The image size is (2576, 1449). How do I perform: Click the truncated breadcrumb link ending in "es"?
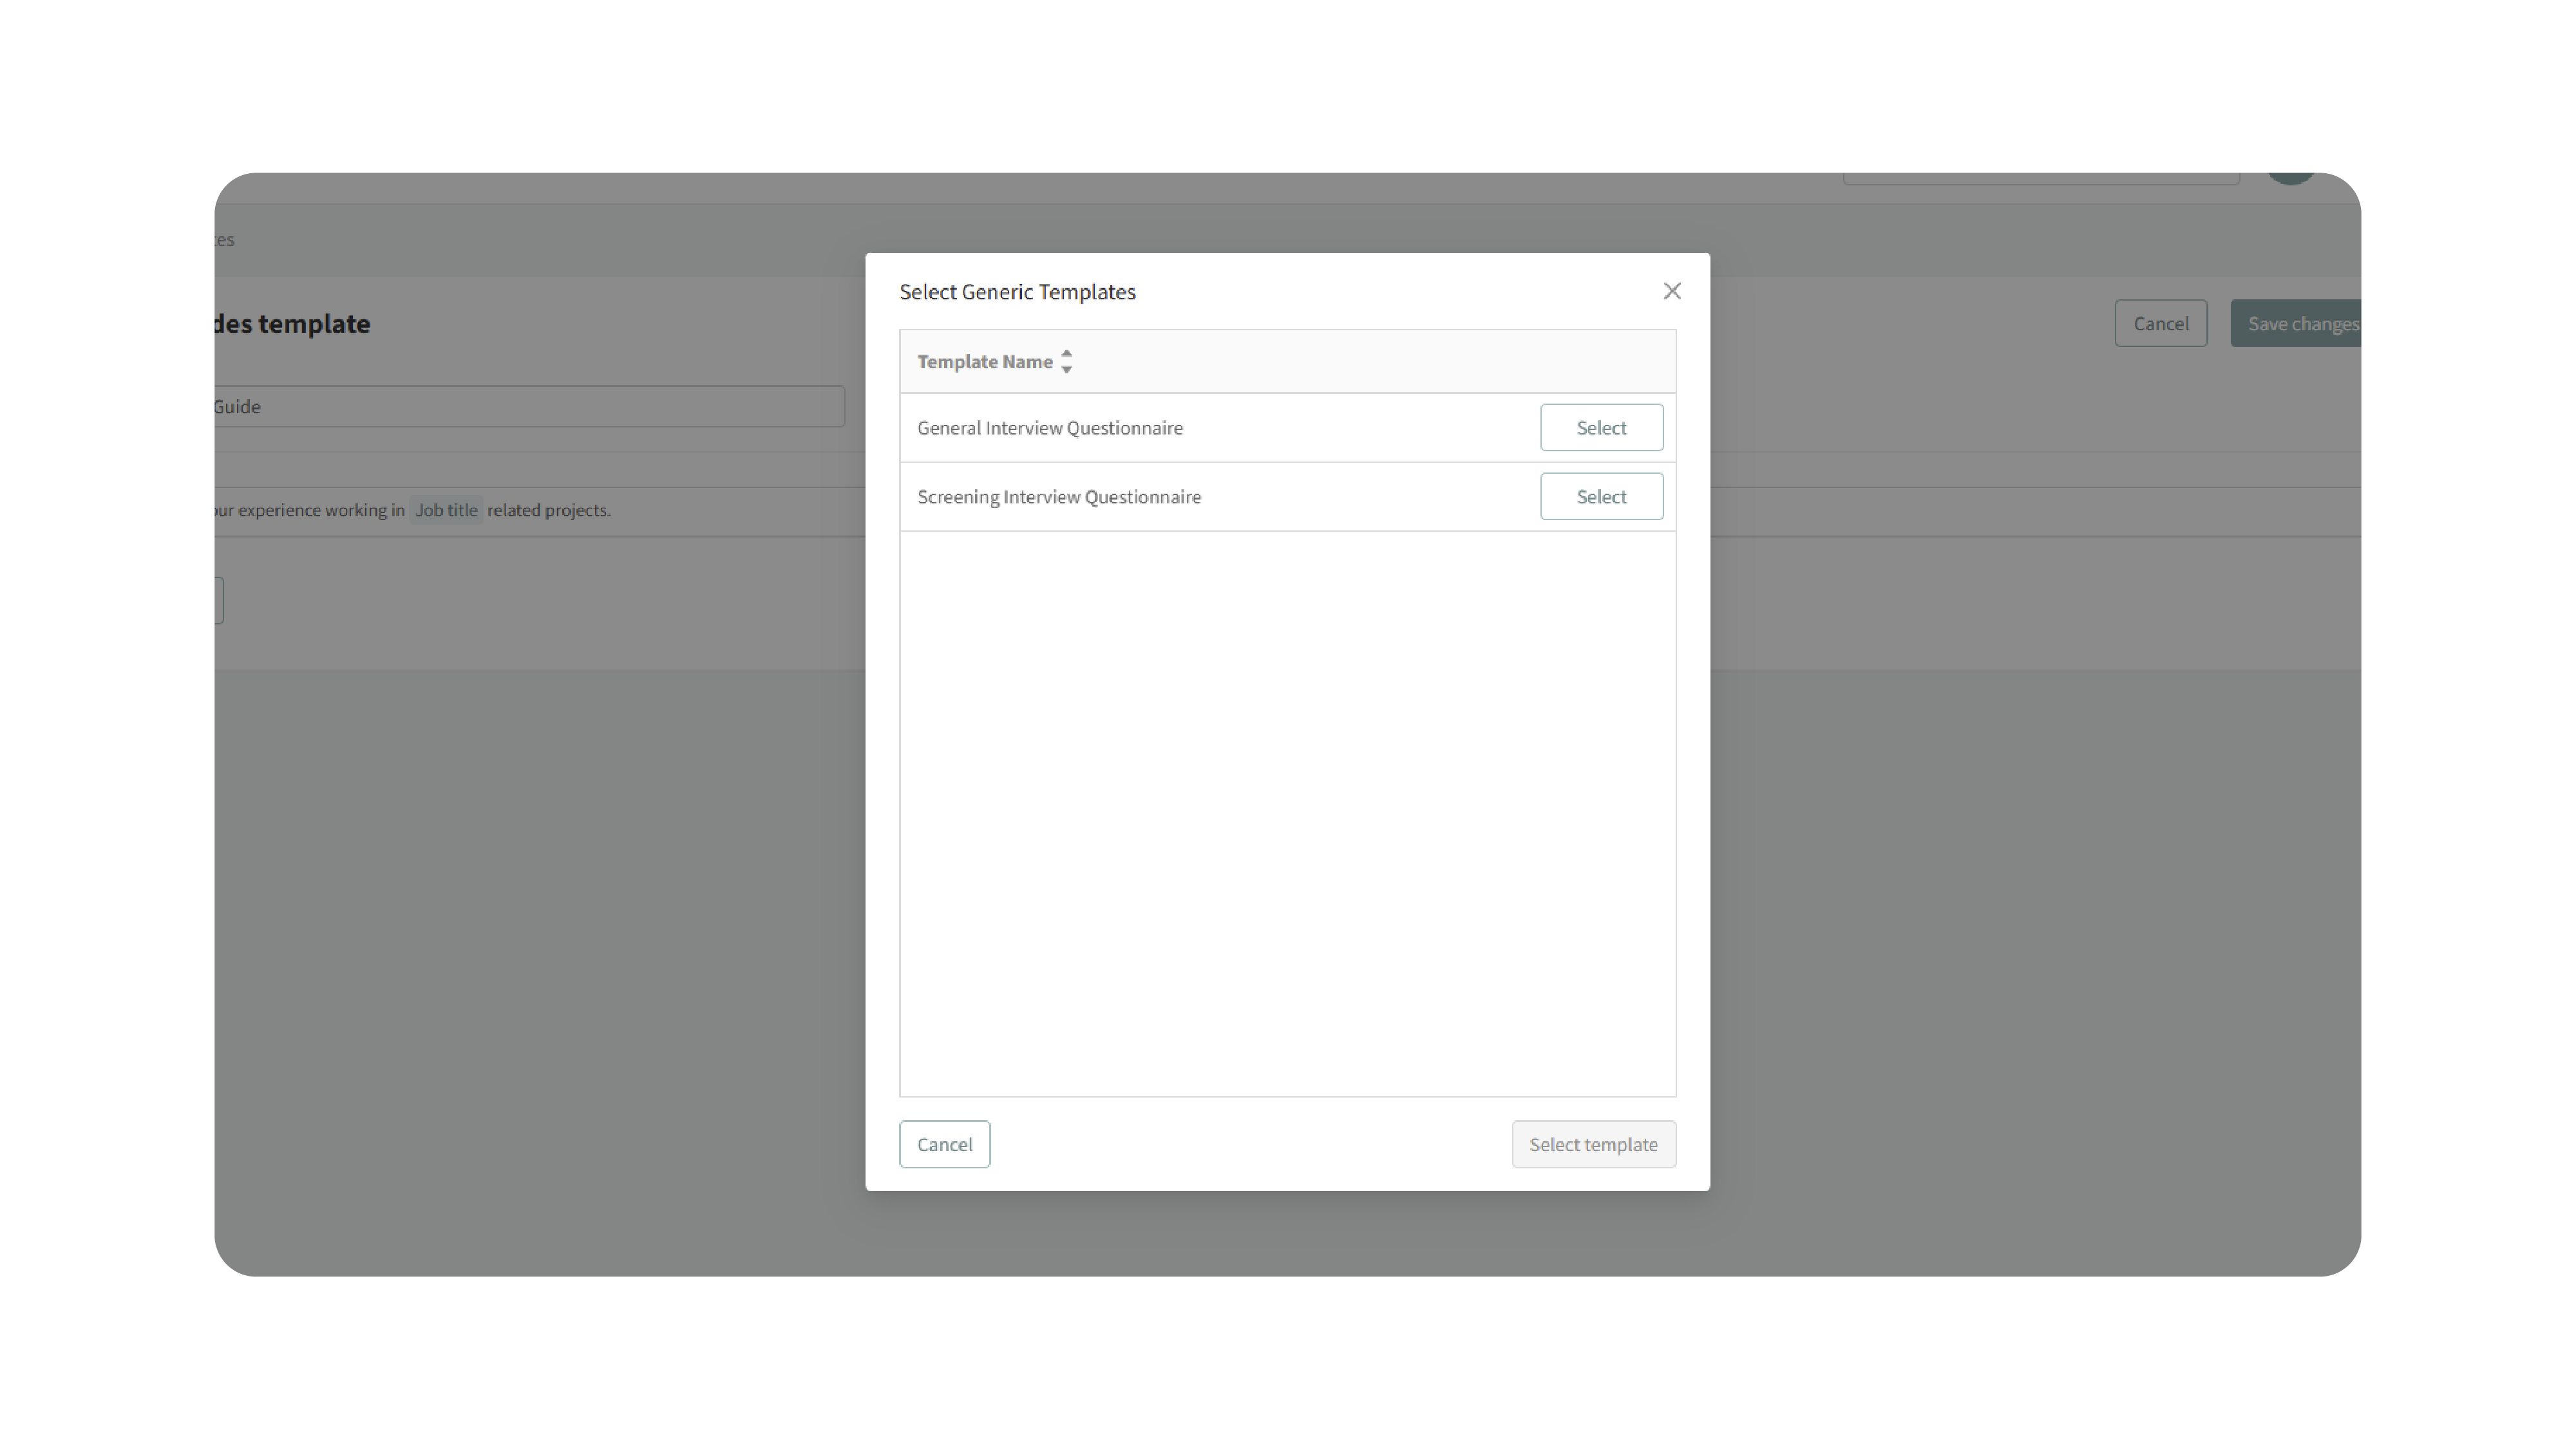click(225, 240)
